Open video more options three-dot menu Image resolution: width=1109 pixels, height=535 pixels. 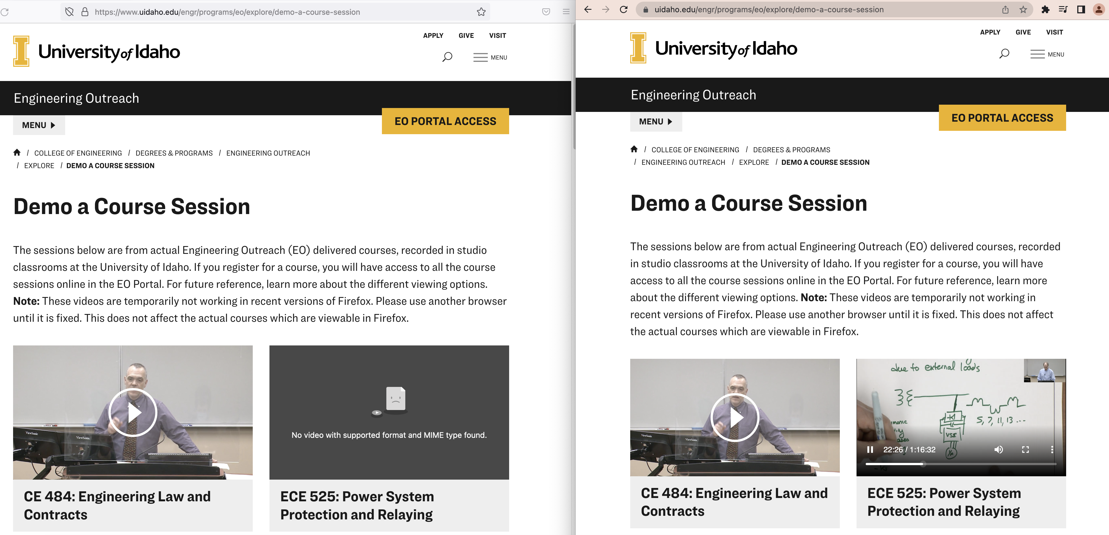click(1052, 449)
